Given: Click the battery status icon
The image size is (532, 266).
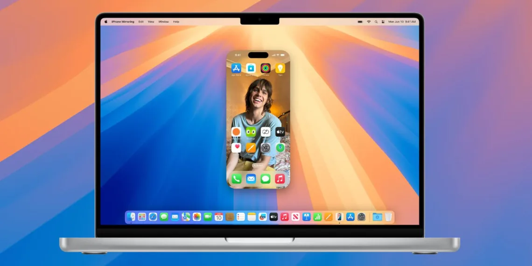Looking at the screenshot, I should tap(360, 22).
